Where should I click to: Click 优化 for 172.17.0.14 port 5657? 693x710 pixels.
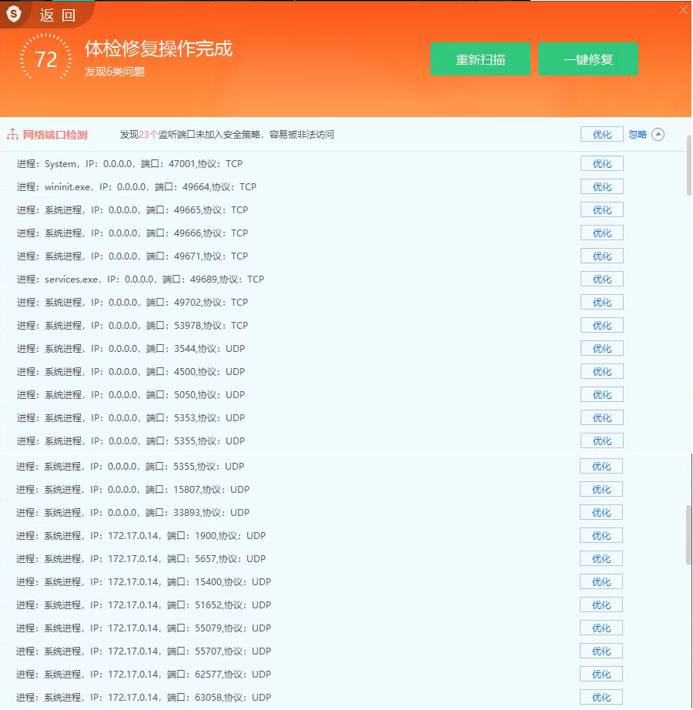click(601, 559)
